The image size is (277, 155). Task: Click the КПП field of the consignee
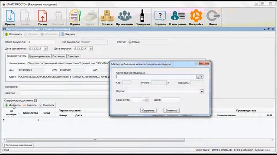point(72,70)
